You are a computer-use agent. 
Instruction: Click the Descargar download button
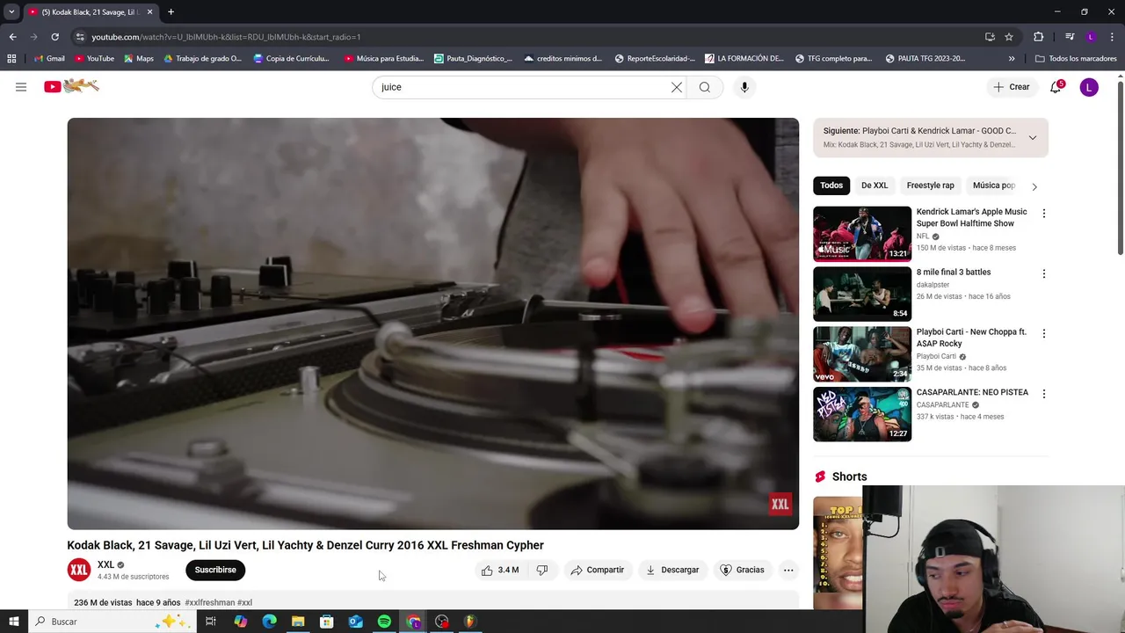click(x=672, y=570)
